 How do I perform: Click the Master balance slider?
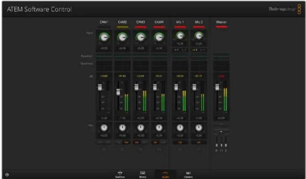point(221,131)
